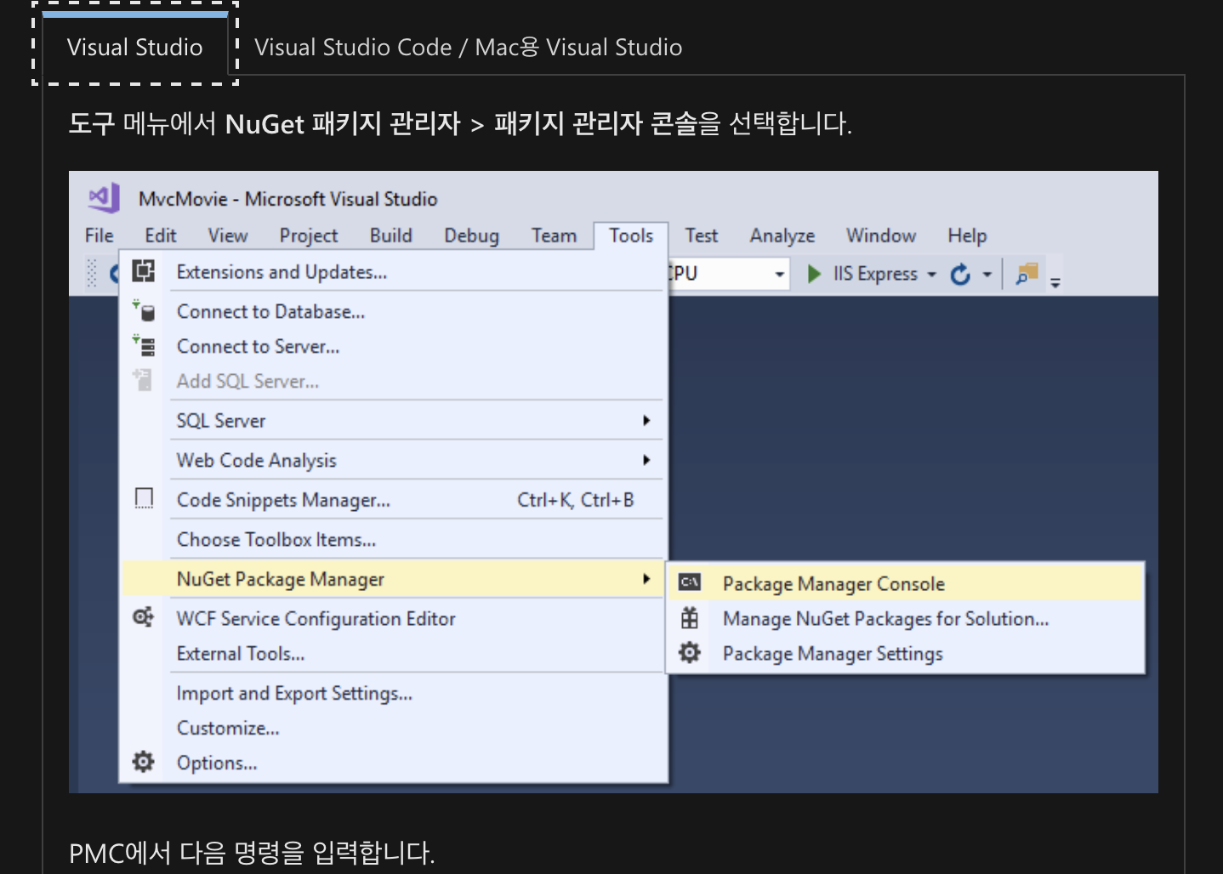Click the Add SQL Server icon

[x=144, y=380]
